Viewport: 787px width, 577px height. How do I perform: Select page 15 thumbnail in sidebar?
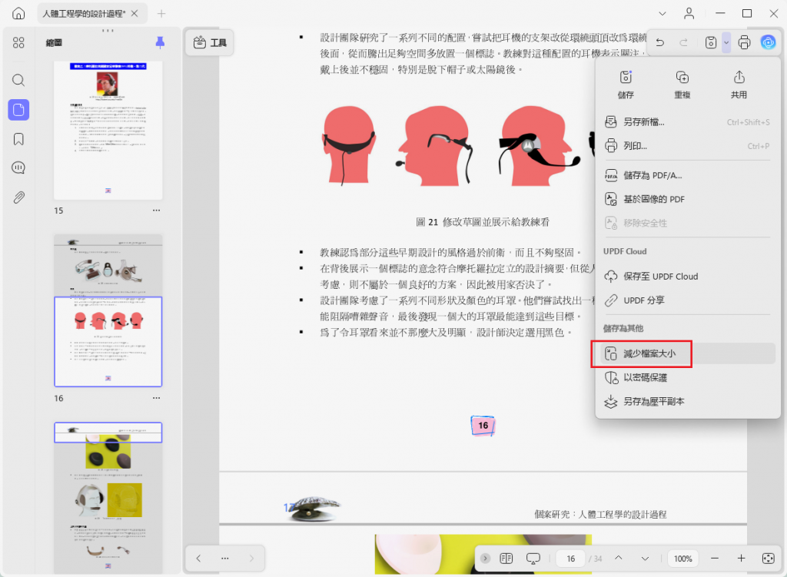tap(108, 131)
